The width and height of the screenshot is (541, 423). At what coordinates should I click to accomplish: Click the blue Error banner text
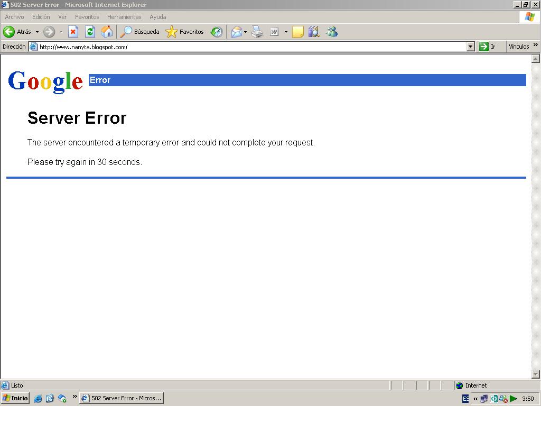pos(100,80)
